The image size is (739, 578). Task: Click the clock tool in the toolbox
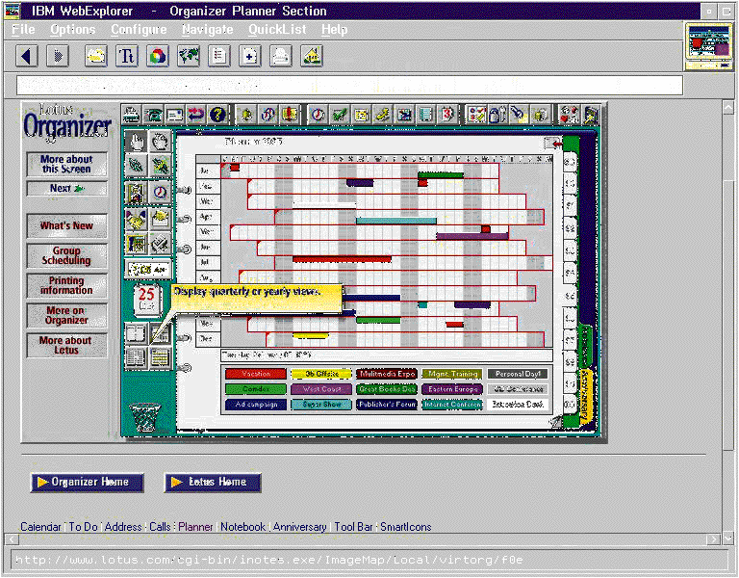coord(161,193)
